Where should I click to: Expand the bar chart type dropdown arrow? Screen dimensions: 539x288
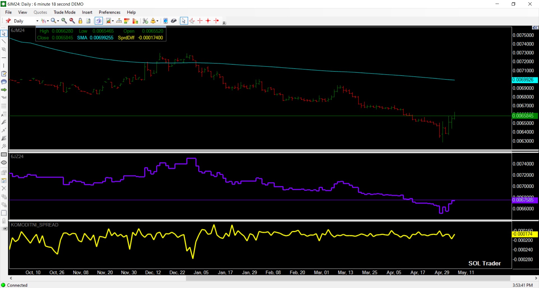point(48,21)
